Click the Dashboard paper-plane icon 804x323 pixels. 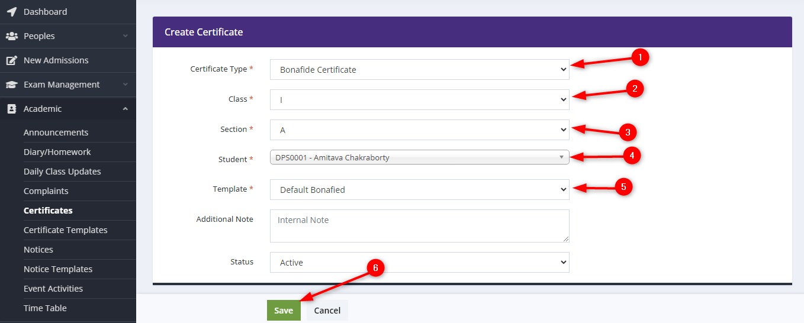pos(11,12)
